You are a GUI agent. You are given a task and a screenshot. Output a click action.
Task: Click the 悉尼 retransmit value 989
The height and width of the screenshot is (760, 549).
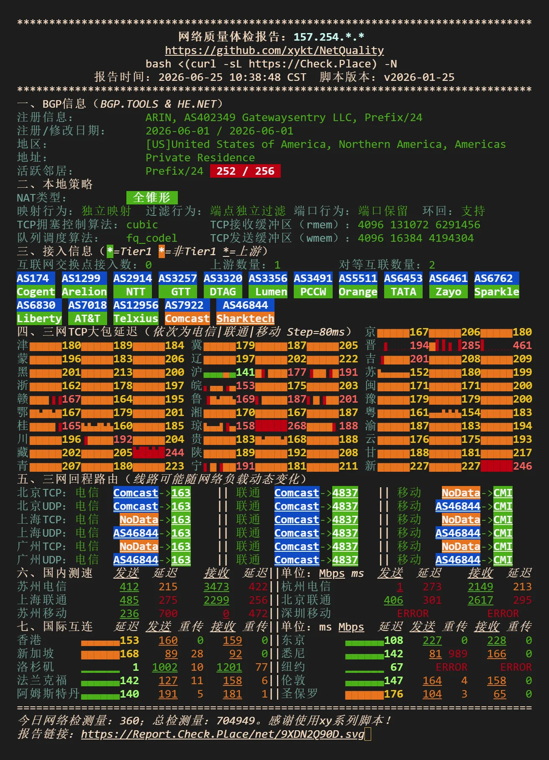(458, 654)
